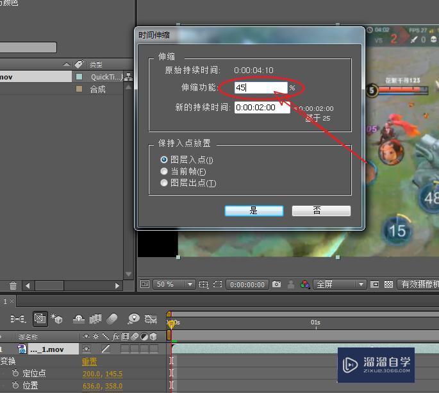Image resolution: width=439 pixels, height=393 pixels.
Task: Toggle shy switch on ..._1.mov layer
Action: pyautogui.click(x=87, y=349)
